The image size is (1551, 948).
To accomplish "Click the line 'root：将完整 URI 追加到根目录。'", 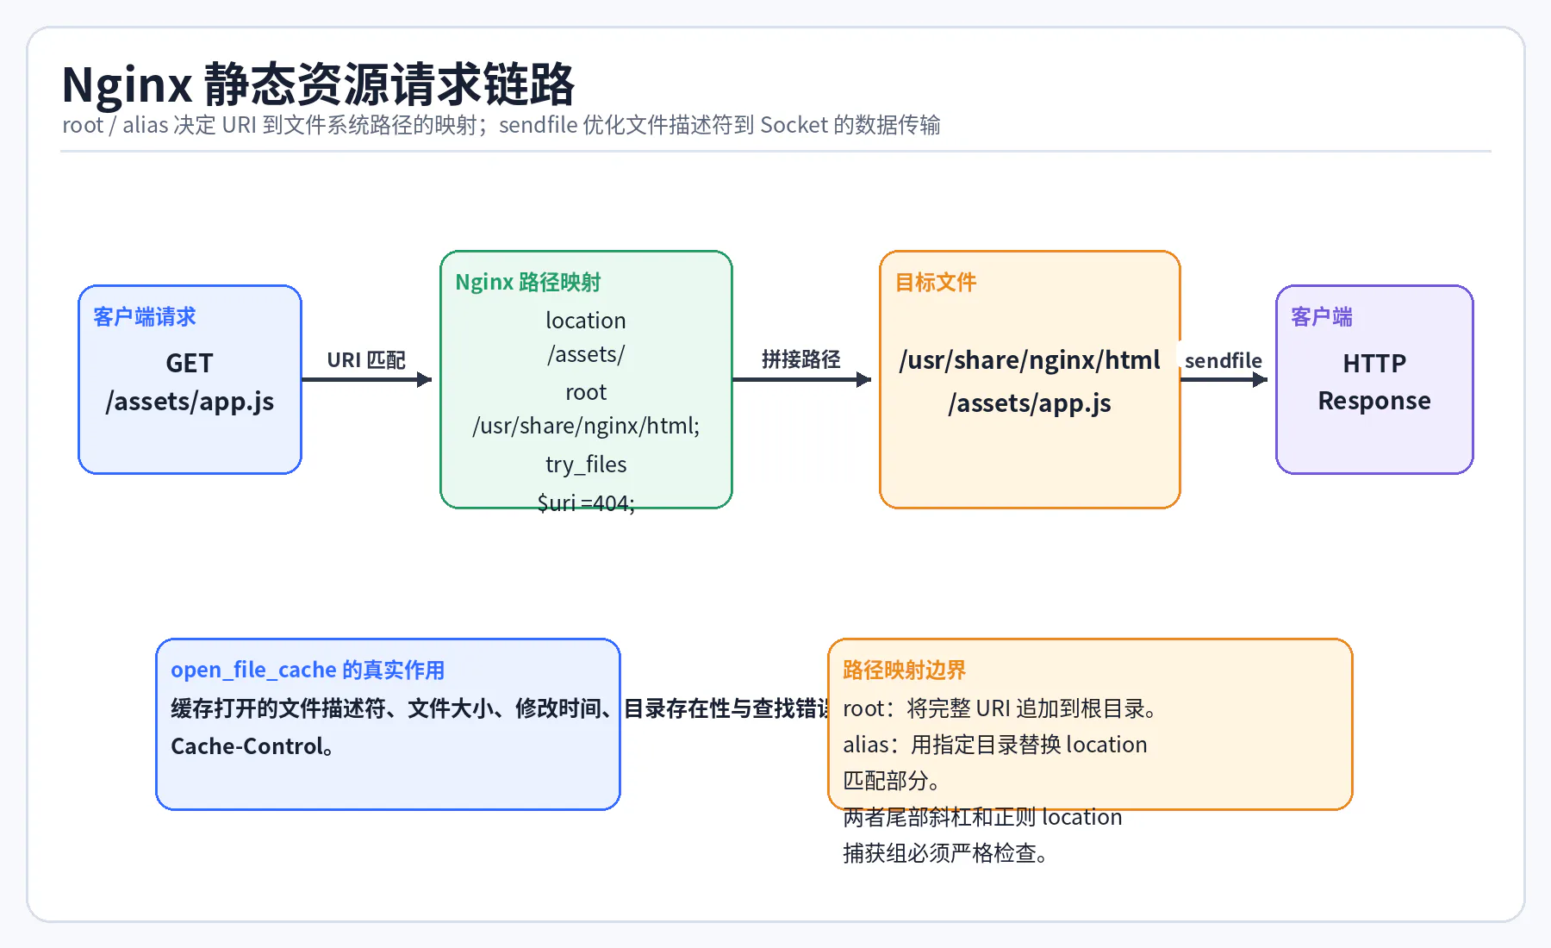I will 1000,708.
